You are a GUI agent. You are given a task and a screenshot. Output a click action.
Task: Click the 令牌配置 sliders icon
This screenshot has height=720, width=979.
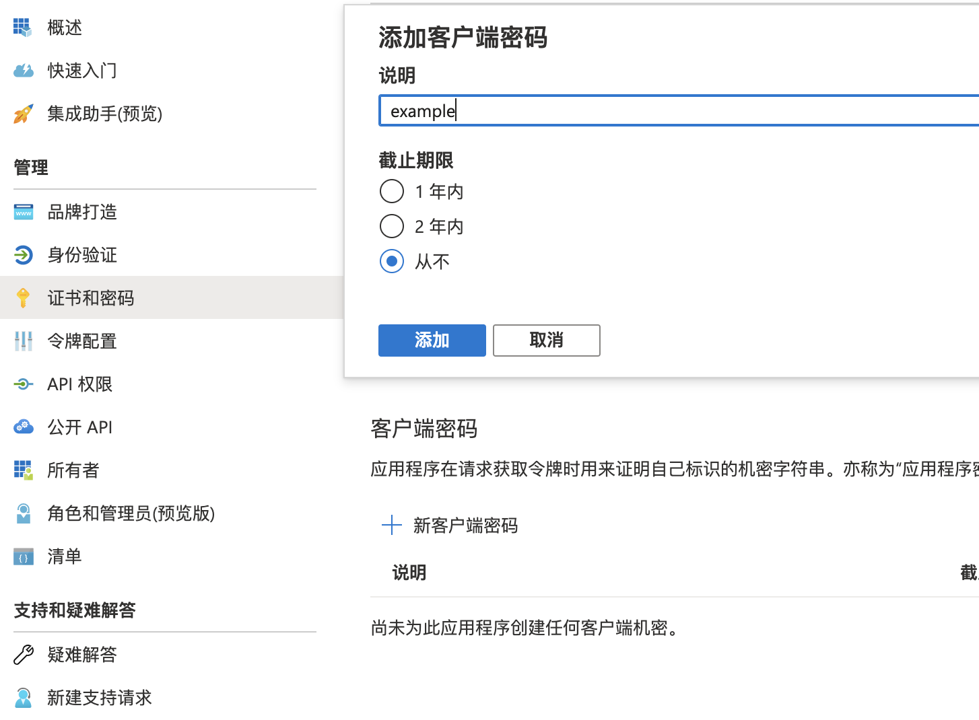(23, 341)
